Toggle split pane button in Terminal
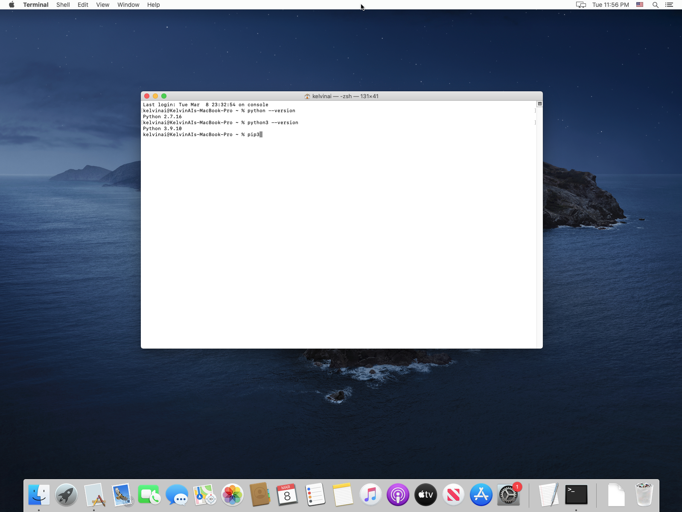This screenshot has height=512, width=682. 539,104
